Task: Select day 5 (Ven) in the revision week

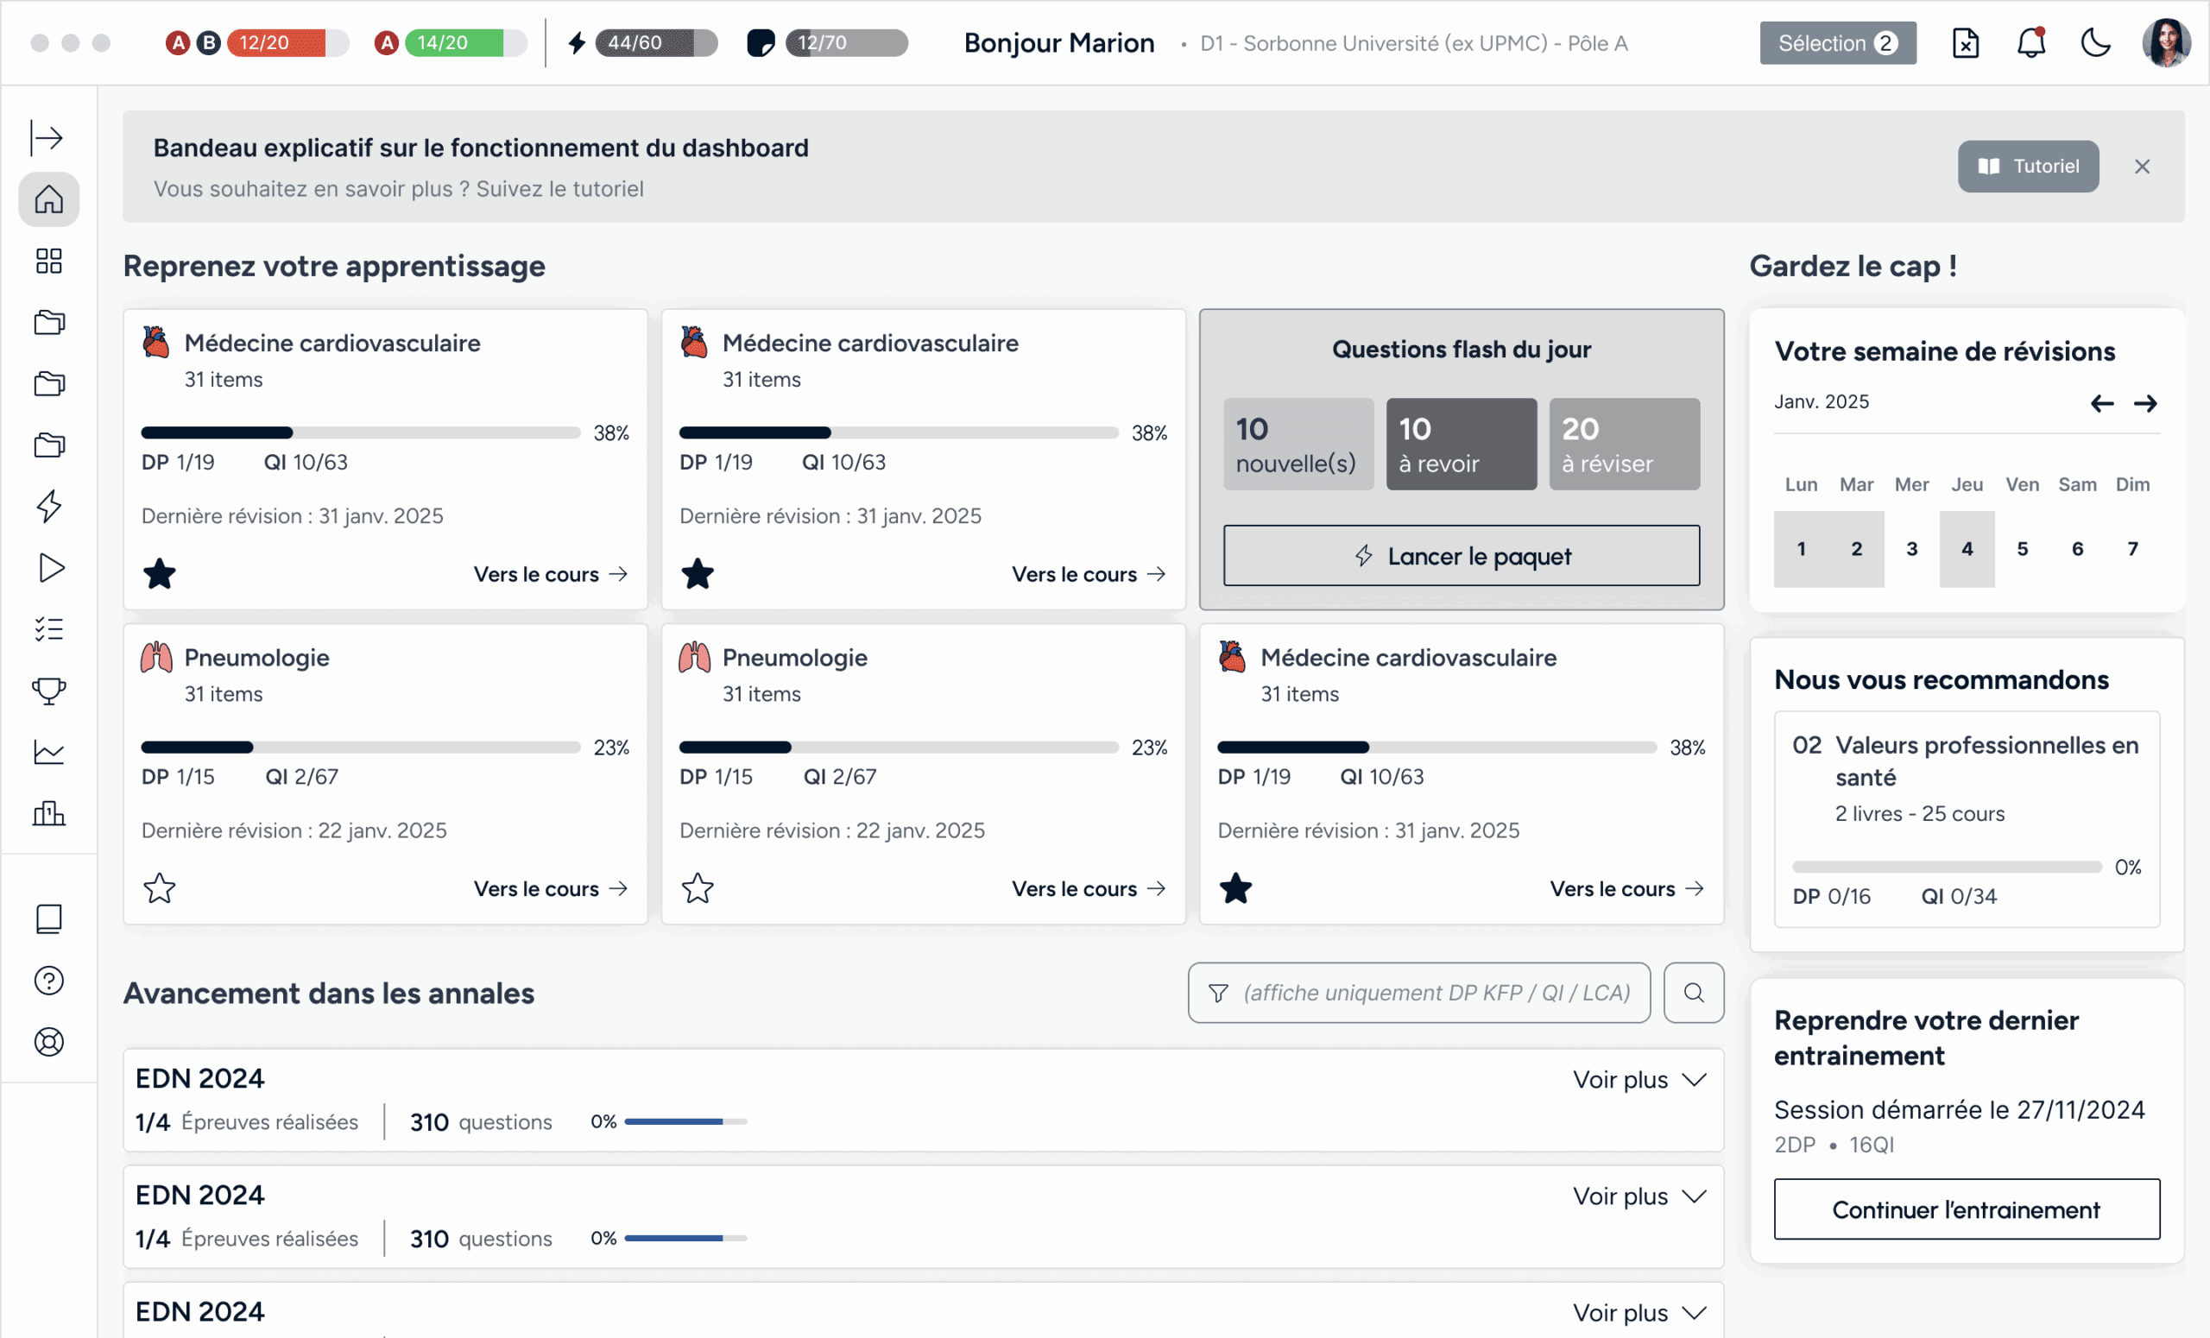Action: [x=2023, y=549]
